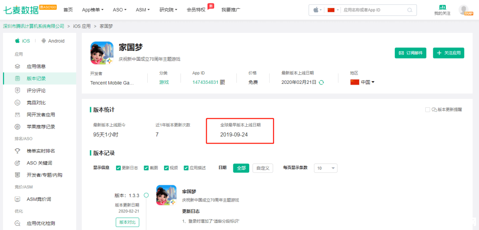Image resolution: width=479 pixels, height=230 pixels.
Task: Click the 更新日志 heading in version record
Action: [x=191, y=211]
